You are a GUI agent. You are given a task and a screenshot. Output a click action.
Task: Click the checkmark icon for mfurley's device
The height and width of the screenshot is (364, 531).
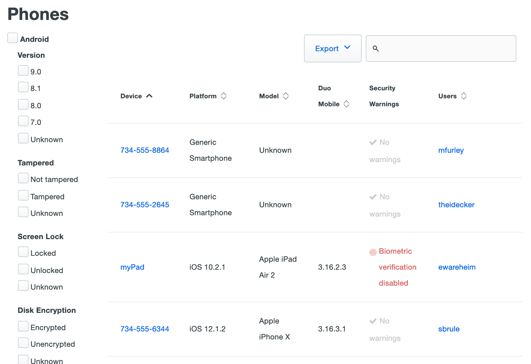pos(373,142)
